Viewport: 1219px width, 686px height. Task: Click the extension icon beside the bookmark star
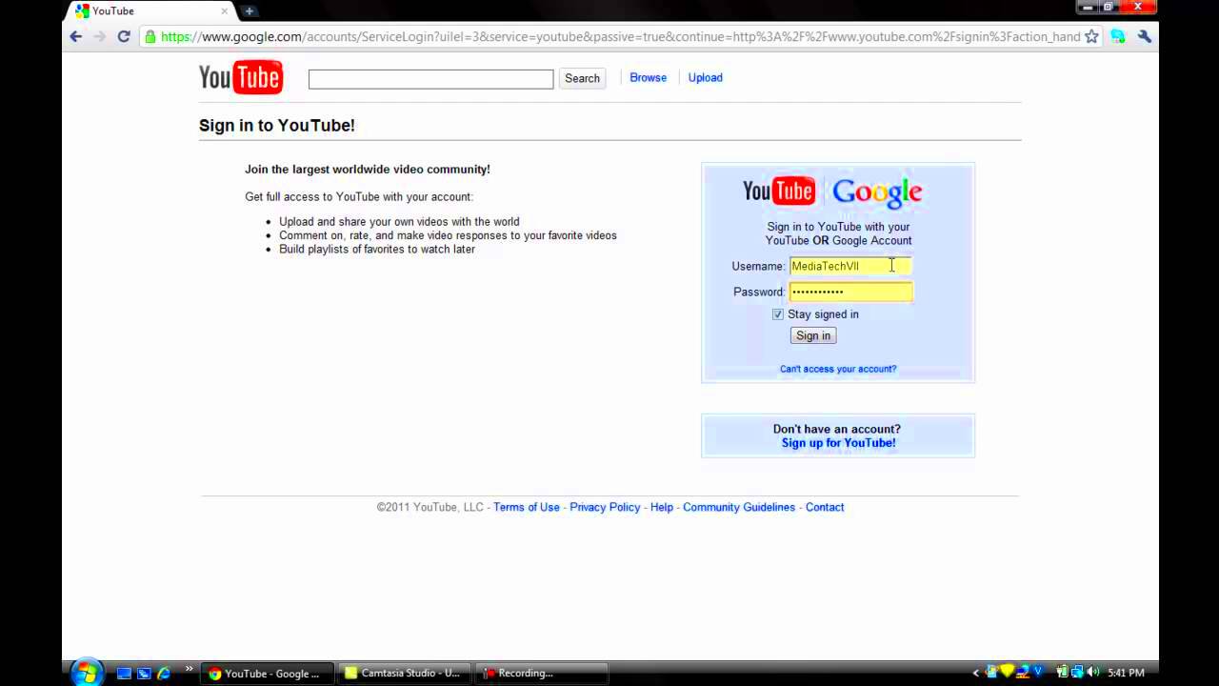coord(1118,36)
